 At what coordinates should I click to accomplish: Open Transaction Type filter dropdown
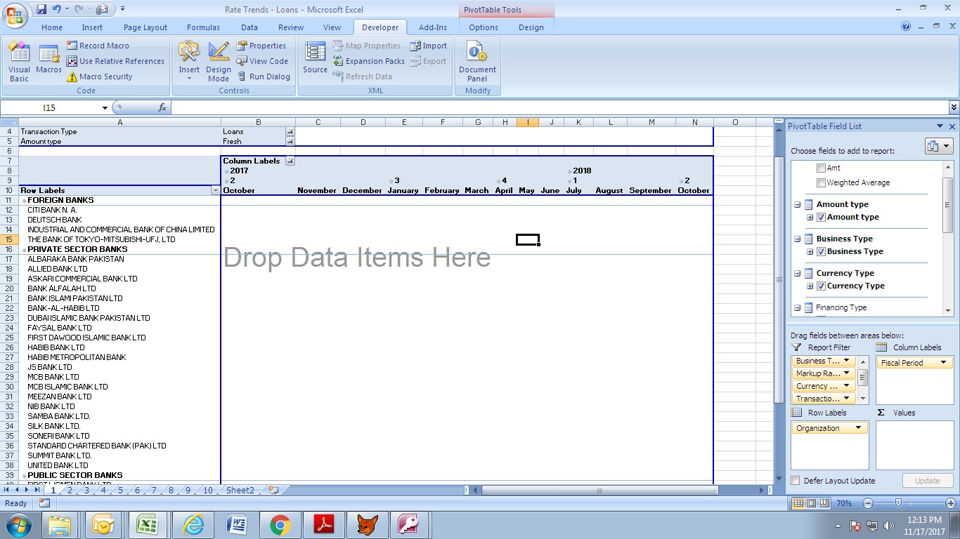[x=290, y=131]
